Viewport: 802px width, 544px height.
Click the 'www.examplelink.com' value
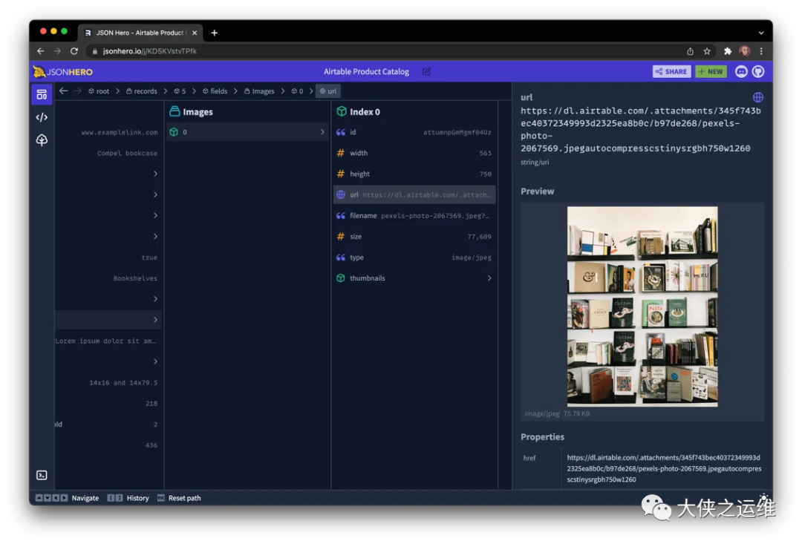(119, 132)
